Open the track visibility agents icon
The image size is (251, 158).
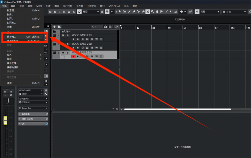click(x=105, y=27)
